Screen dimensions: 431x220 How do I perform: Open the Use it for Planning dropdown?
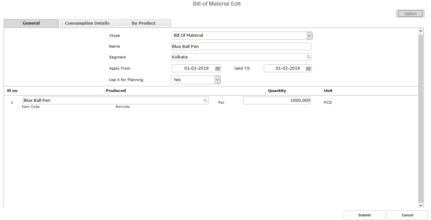(x=217, y=79)
